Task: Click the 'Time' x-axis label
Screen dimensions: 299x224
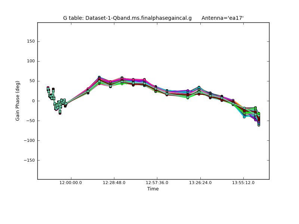Action: click(x=153, y=189)
